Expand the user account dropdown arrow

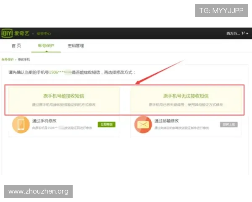click(x=247, y=34)
